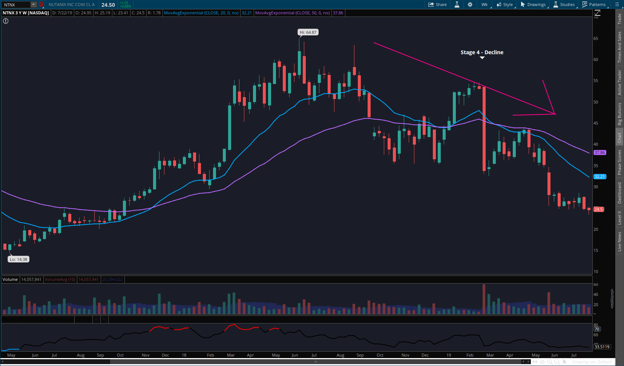Screen dimensions: 624x366
Task: Click the Share icon button
Action: click(x=437, y=5)
